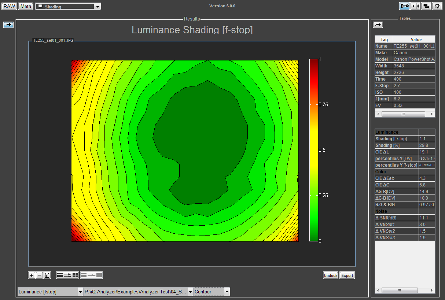445x300 pixels.
Task: Click the minus icon to remove a plot
Action: coord(39,275)
